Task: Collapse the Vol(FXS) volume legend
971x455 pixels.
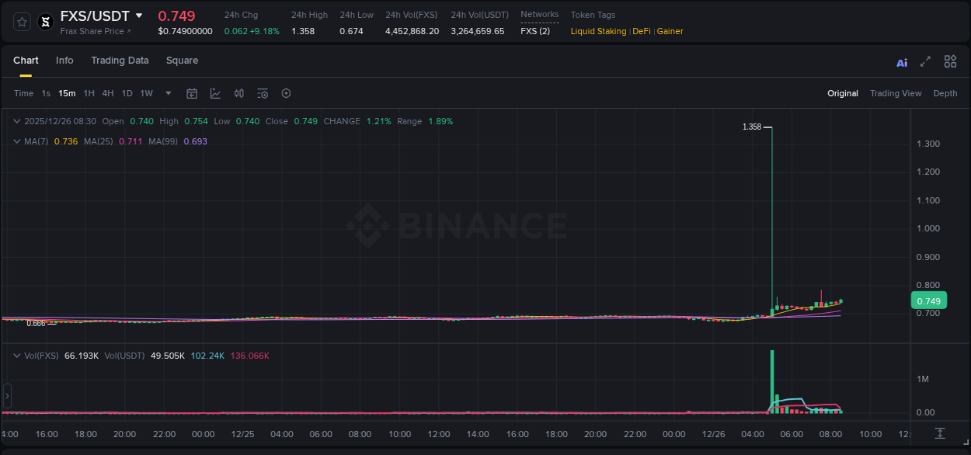Action: 16,356
